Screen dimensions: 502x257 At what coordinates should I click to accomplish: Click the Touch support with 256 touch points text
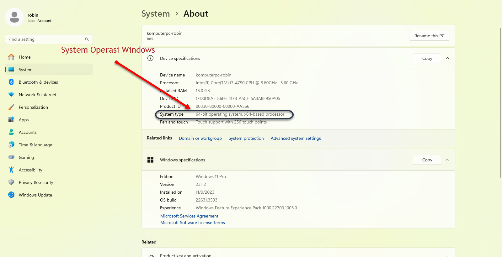231,122
